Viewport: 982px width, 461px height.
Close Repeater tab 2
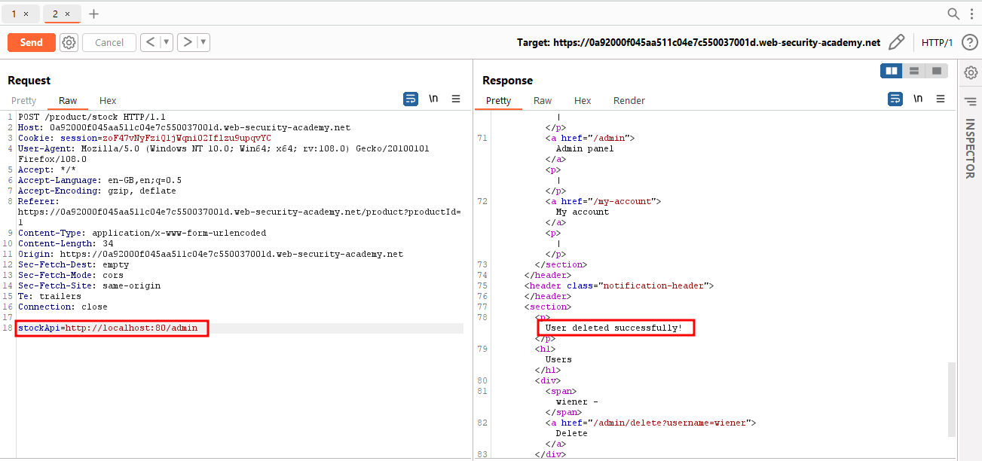(67, 14)
